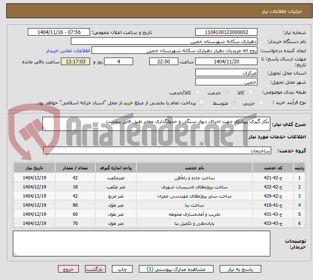The width and height of the screenshot is (313, 280).
Task: Click service code ج-42-421
Action: 273,178
